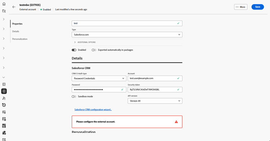This screenshot has width=270, height=141.
Task: Collapse sidebar section with down chevron
Action: pos(4,77)
